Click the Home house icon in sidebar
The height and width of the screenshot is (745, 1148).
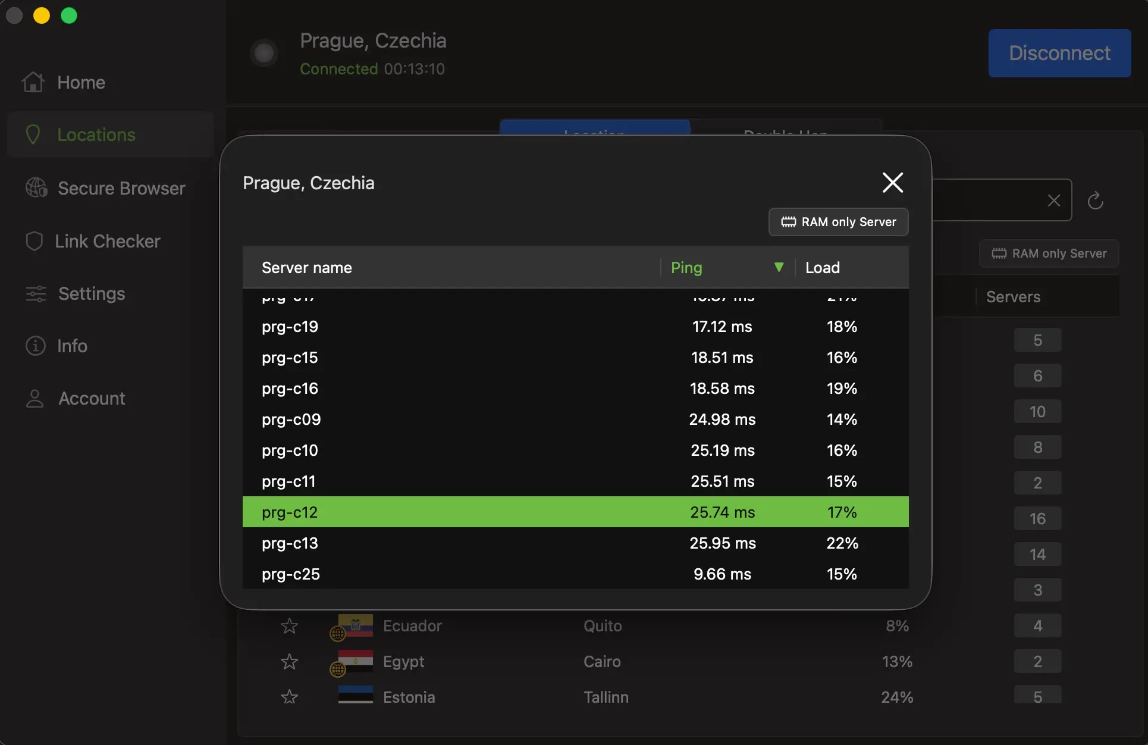pyautogui.click(x=33, y=82)
